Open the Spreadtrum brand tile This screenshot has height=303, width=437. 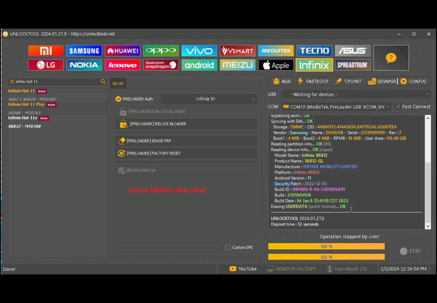(x=352, y=65)
